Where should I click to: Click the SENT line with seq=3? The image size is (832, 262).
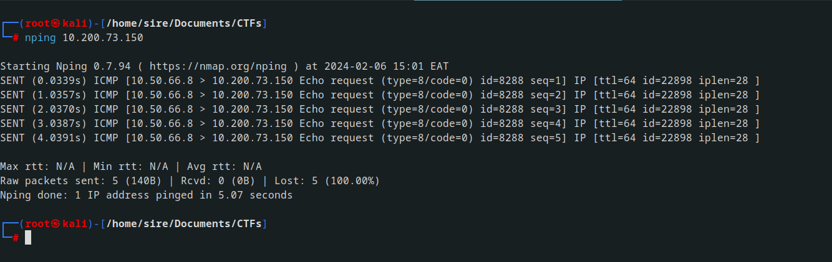tap(380, 110)
